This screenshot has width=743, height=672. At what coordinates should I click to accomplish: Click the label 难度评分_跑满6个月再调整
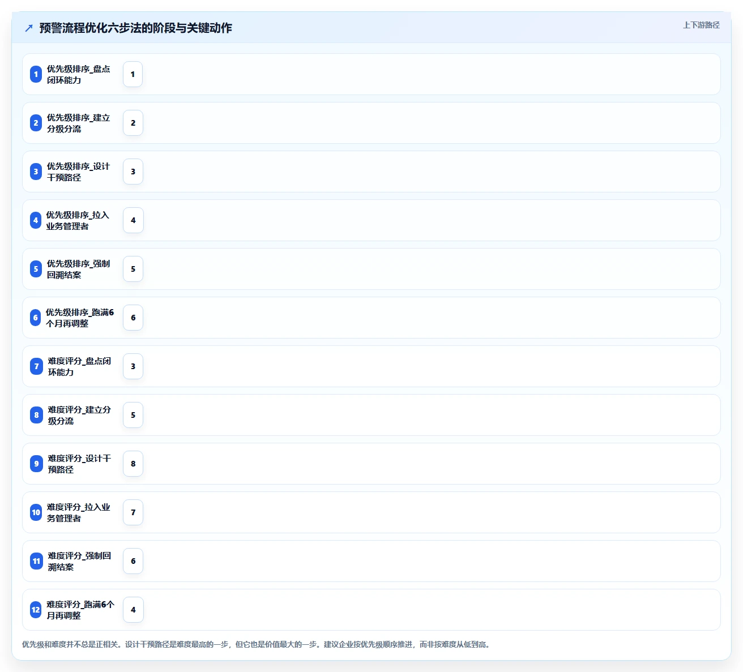[x=80, y=610]
